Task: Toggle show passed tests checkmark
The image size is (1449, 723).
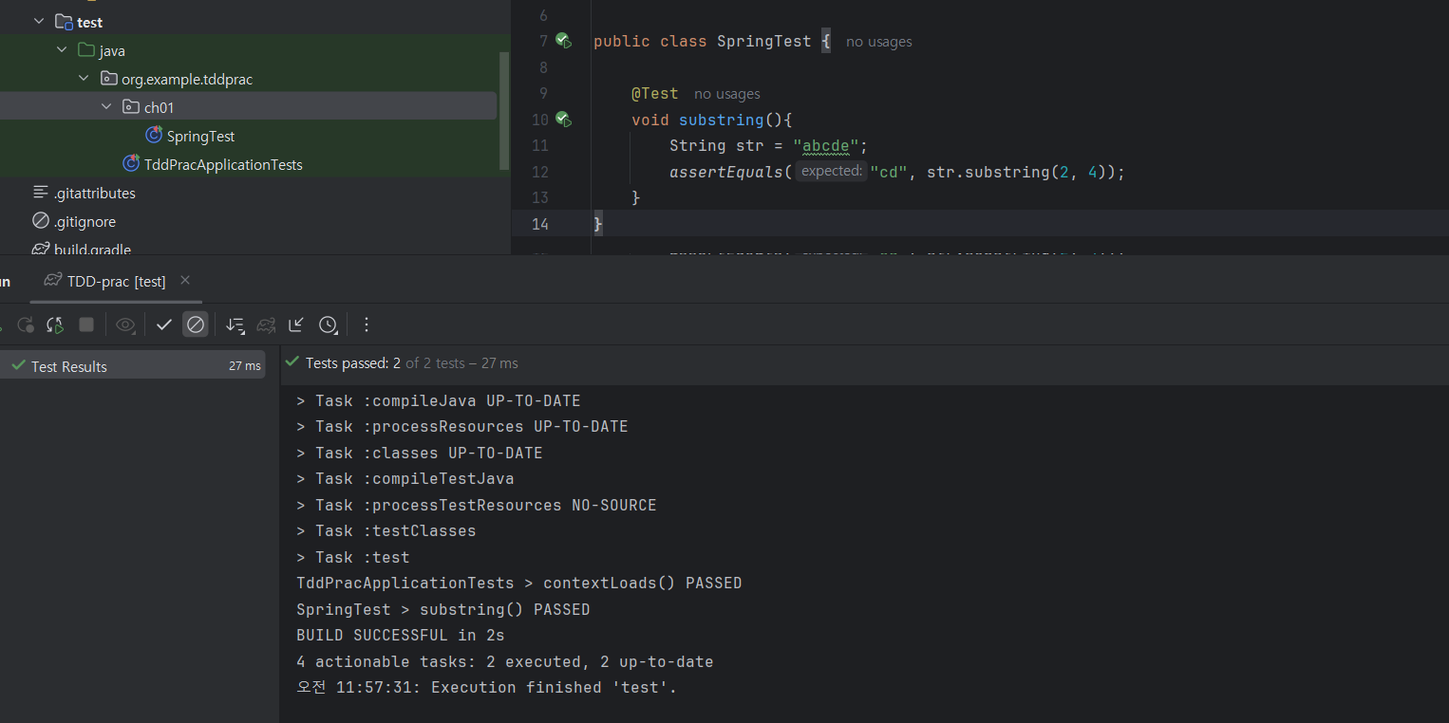Action: (x=164, y=324)
